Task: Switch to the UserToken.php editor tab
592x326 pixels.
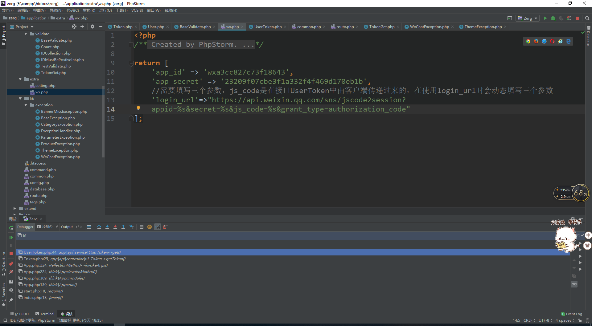Action: [268, 27]
